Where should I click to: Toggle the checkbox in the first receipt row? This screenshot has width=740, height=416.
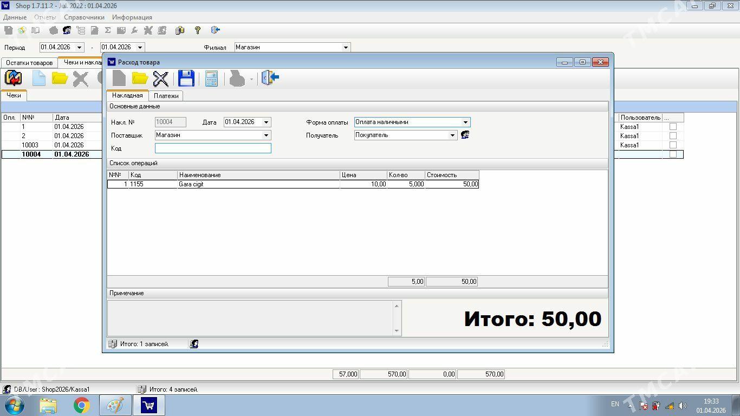tap(673, 127)
